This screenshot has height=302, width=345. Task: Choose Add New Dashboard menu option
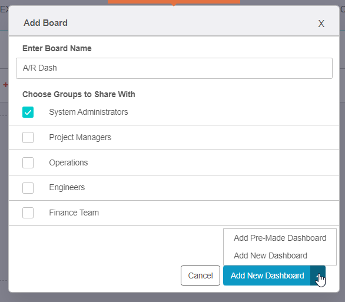click(x=270, y=255)
